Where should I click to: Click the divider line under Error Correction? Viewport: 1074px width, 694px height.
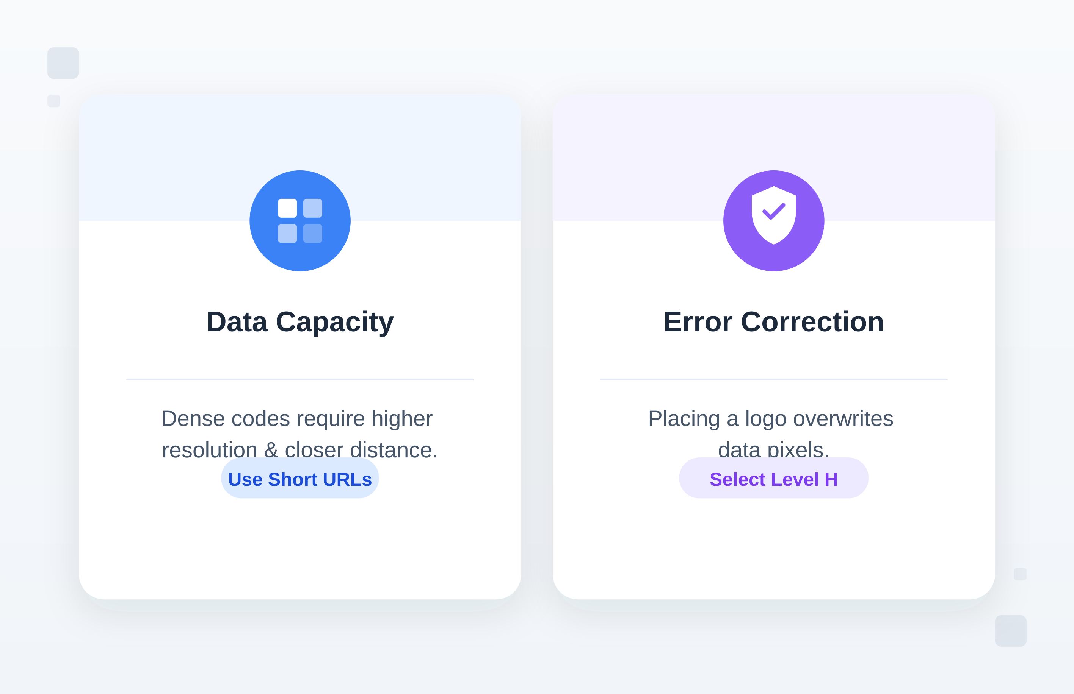[773, 379]
